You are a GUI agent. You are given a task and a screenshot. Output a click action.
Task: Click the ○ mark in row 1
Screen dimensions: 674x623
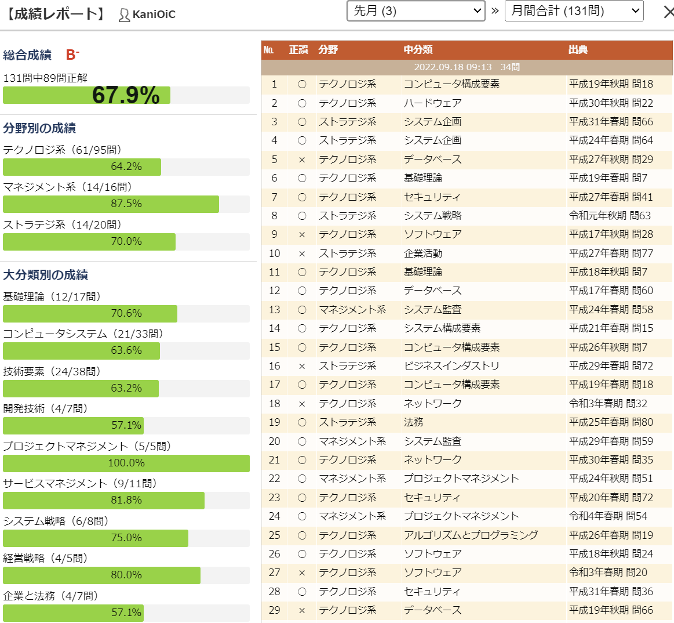tap(302, 84)
